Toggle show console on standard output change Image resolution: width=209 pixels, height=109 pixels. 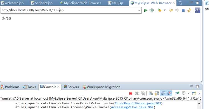click(x=163, y=93)
